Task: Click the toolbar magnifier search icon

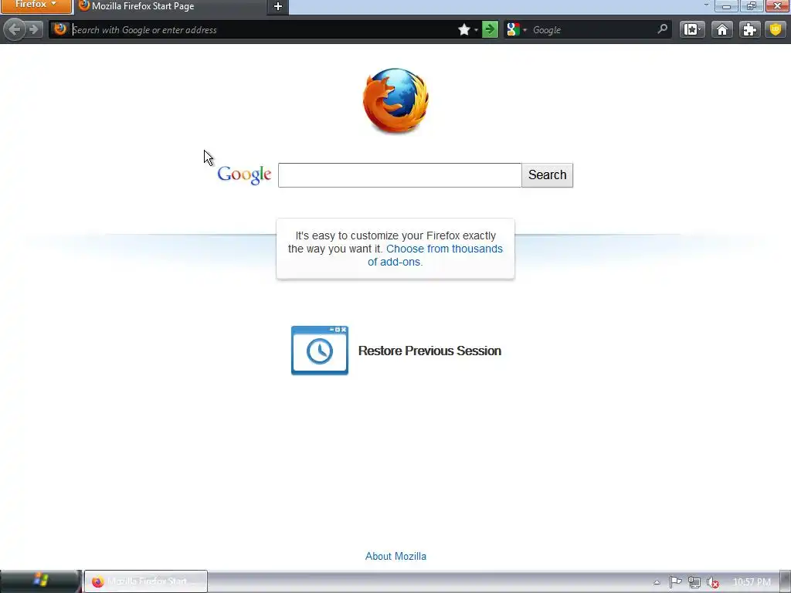Action: click(x=662, y=29)
